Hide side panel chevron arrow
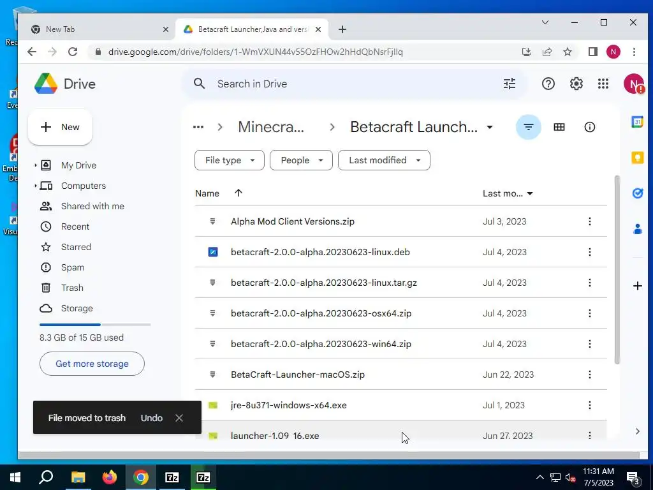653x490 pixels. [637, 431]
